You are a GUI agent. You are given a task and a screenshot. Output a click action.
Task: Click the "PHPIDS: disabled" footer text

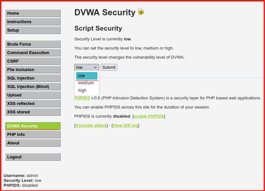click(21, 185)
